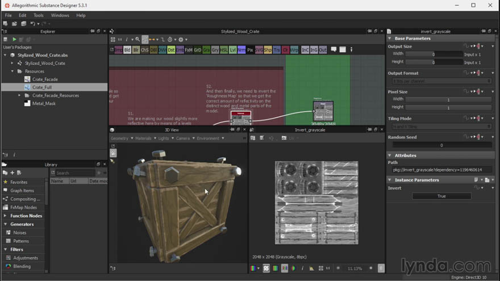Collapse the Stylized_Wood_Crate.sbs package
The image size is (500, 281).
(5, 55)
